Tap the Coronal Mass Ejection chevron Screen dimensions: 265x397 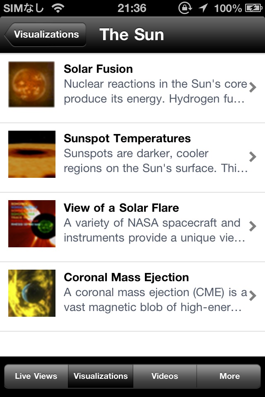(253, 295)
